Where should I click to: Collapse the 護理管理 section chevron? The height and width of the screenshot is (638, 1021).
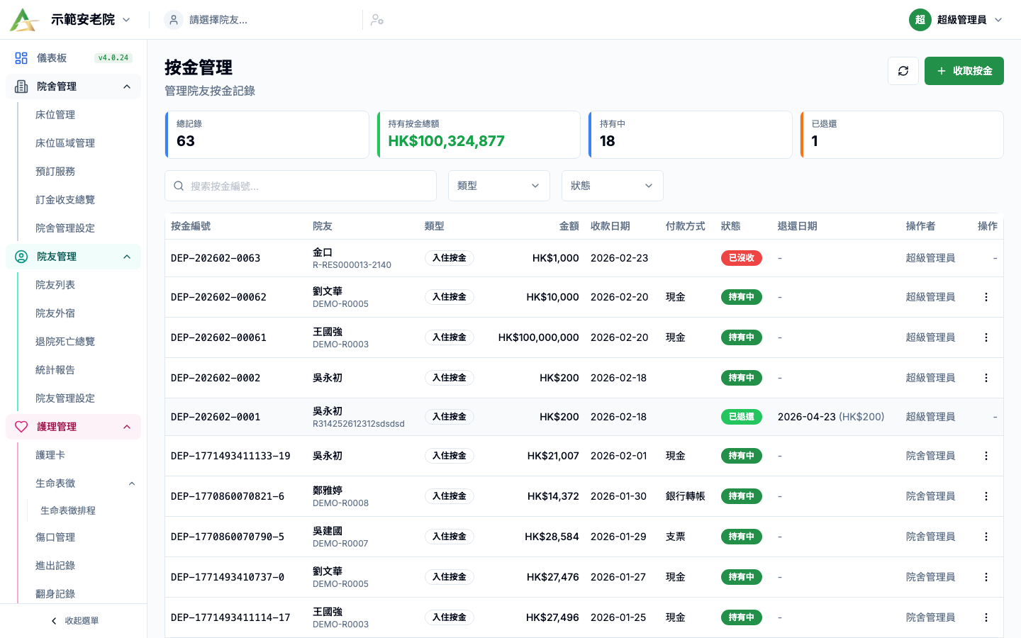(127, 427)
